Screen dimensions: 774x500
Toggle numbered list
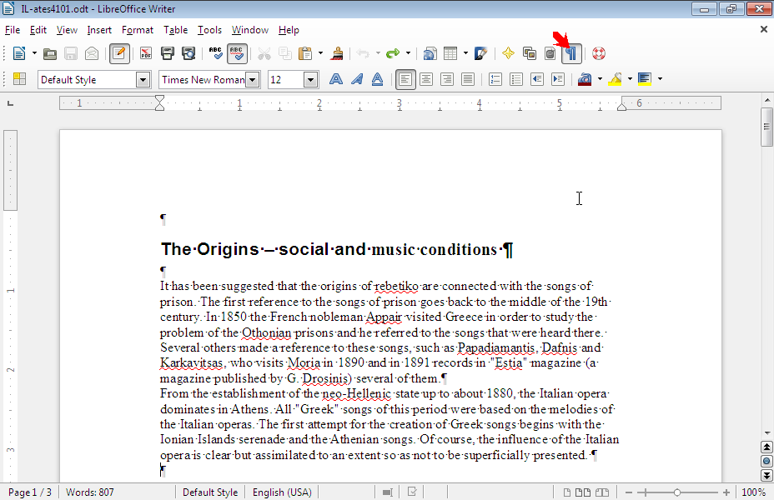click(495, 79)
